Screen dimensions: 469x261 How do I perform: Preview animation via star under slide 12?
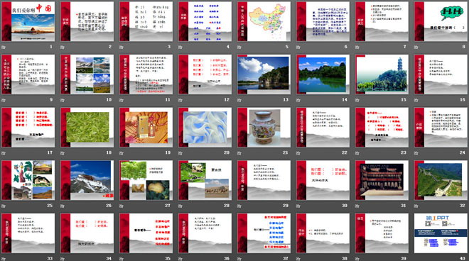pyautogui.click(x=180, y=100)
